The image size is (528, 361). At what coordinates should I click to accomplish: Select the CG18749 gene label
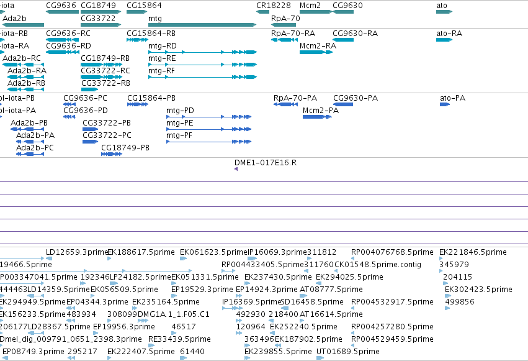pos(98,6)
